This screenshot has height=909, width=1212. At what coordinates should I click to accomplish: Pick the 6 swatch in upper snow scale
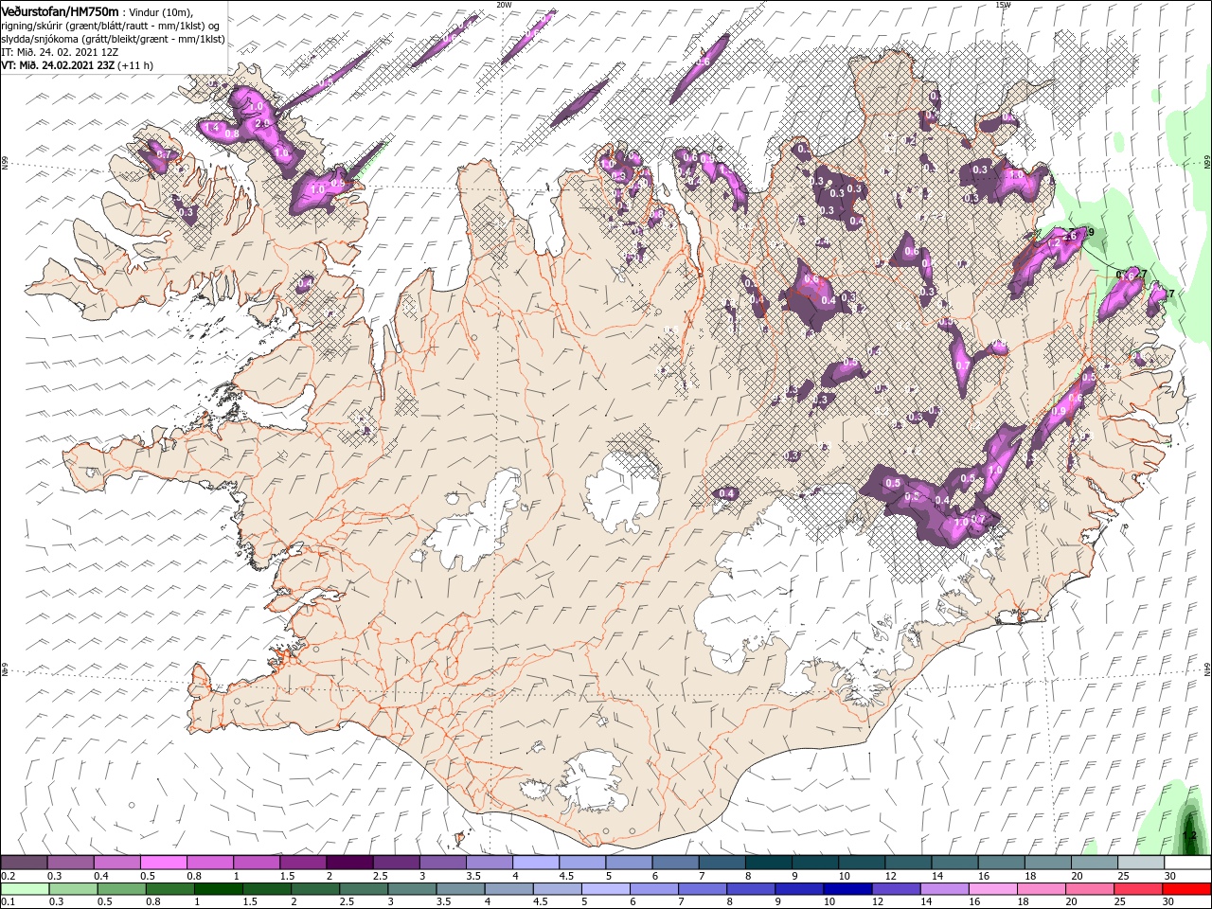[x=675, y=863]
